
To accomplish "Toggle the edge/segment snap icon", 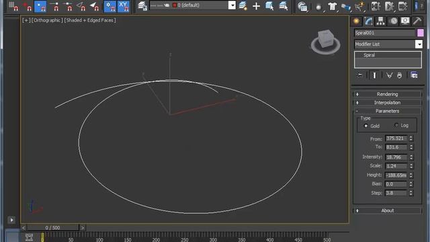I will 81,6.
